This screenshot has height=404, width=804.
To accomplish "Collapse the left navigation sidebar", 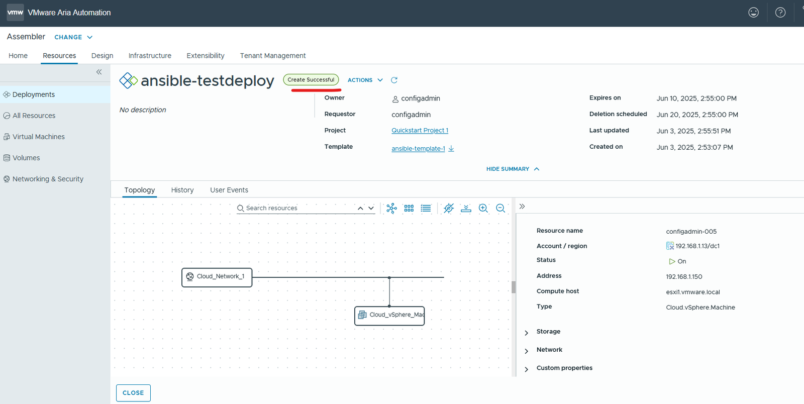I will [99, 72].
